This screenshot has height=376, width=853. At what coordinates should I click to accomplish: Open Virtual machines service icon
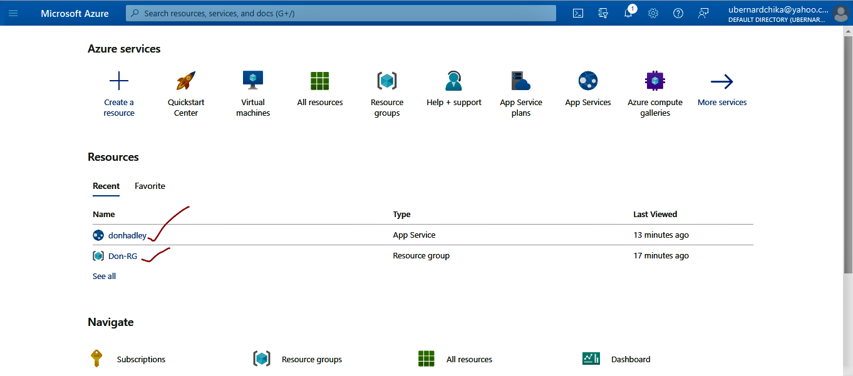(x=253, y=81)
